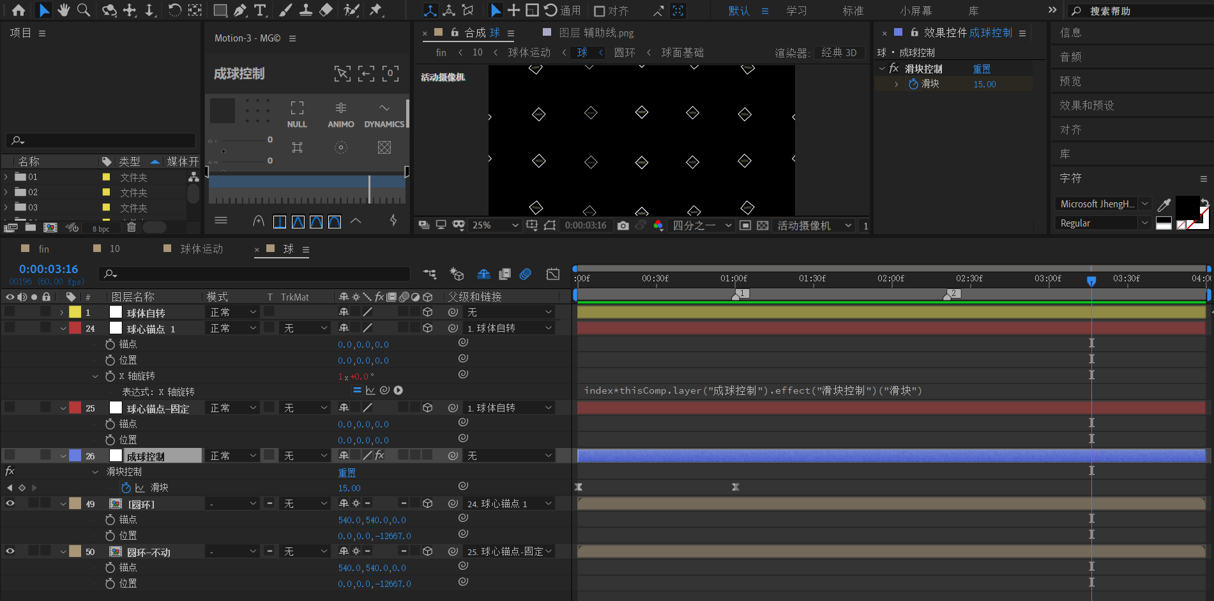Open the 25% zoom dropdown
1214x601 pixels.
click(x=496, y=225)
